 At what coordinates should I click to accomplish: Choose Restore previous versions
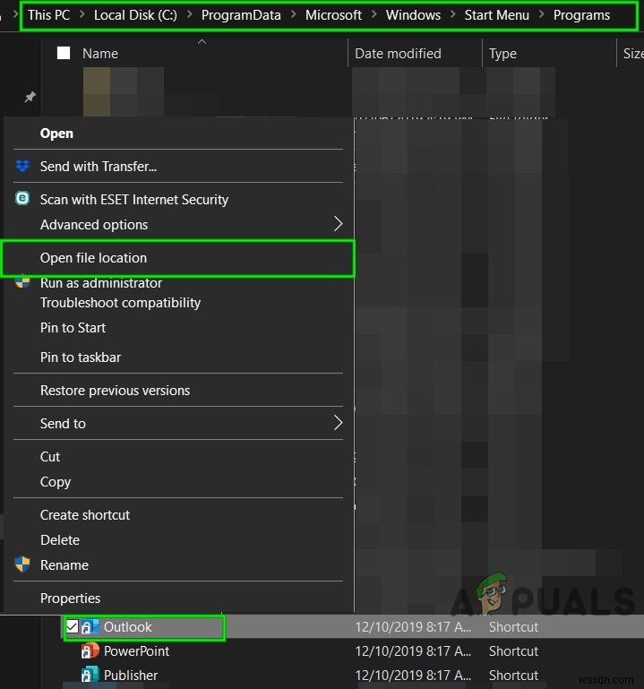coord(115,391)
